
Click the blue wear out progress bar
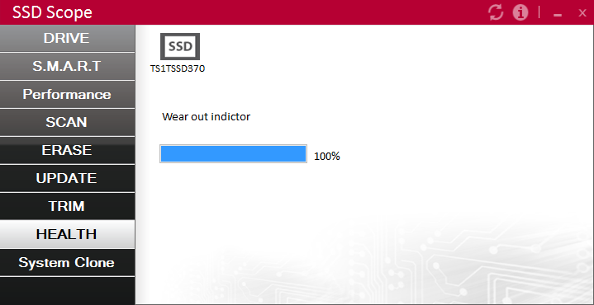[x=233, y=154]
